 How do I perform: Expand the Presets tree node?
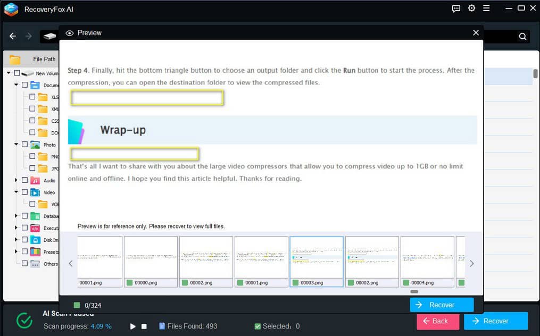click(x=16, y=251)
